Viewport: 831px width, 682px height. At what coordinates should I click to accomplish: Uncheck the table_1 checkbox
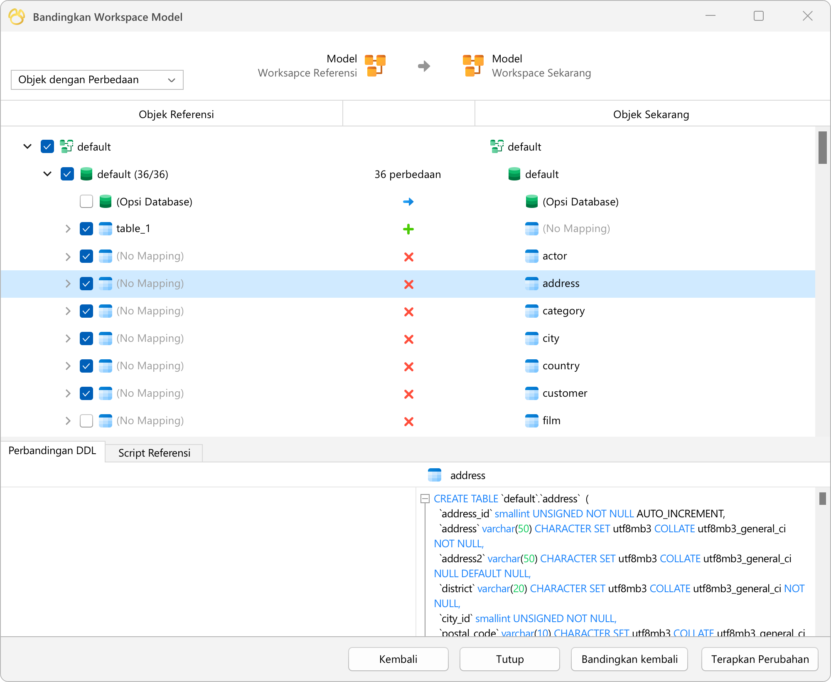click(x=86, y=229)
